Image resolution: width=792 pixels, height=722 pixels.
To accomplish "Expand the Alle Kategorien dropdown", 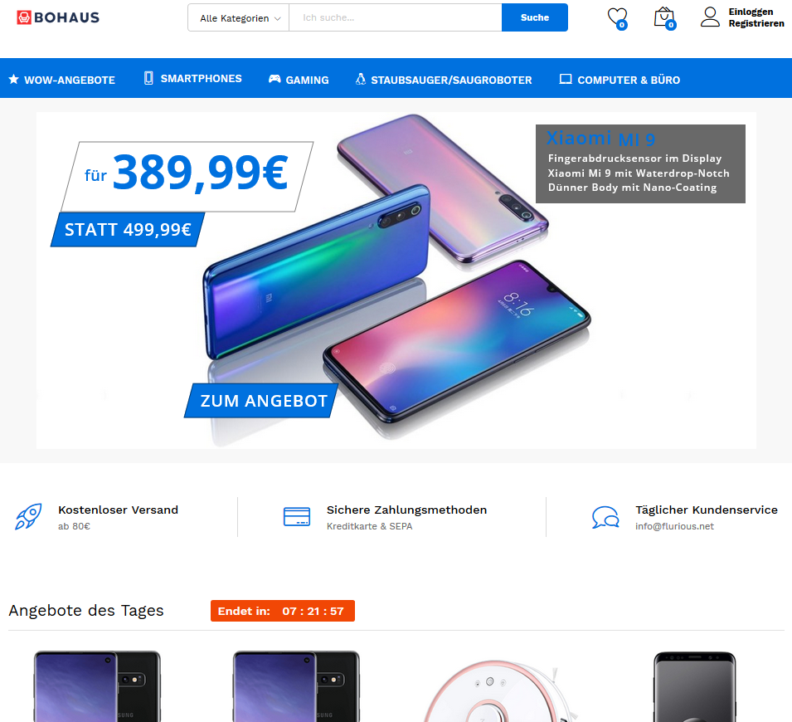I will coord(238,17).
